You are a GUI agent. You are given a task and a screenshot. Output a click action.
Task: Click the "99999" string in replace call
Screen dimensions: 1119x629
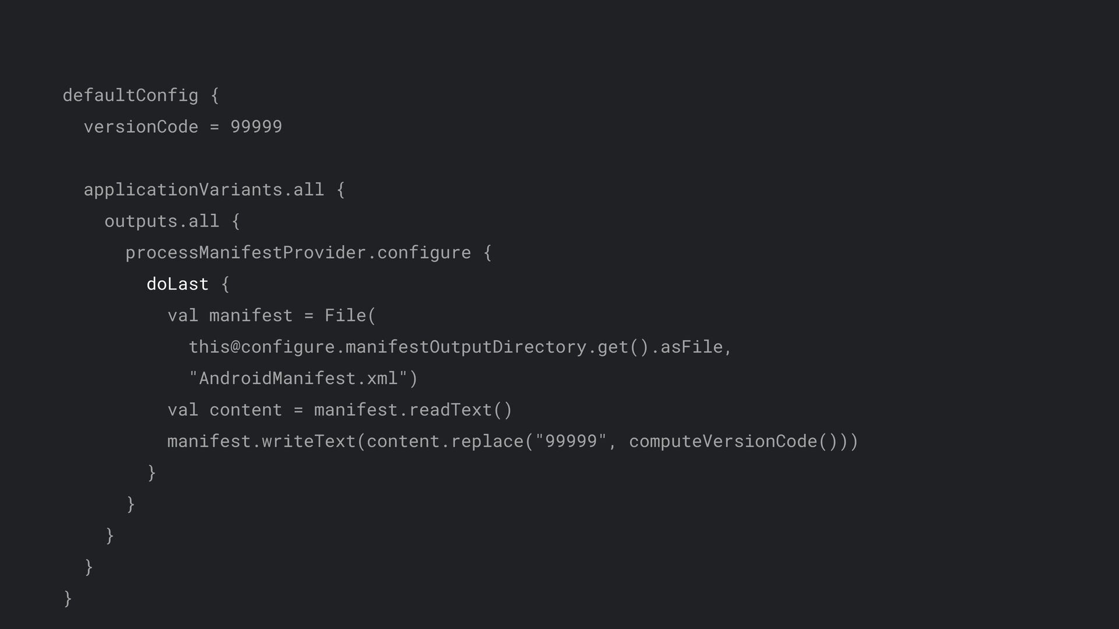pos(571,441)
